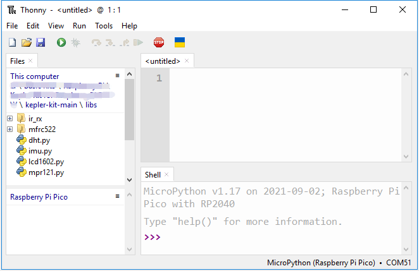Click the Python icon next to lcd1602.py

pyautogui.click(x=22, y=161)
